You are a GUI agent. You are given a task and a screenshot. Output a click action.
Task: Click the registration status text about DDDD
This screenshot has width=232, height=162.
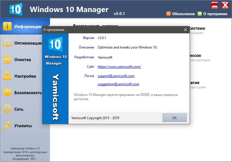(126, 97)
